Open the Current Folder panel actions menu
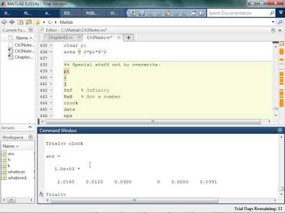Image resolution: width=285 pixels, height=213 pixels. pyautogui.click(x=30, y=30)
